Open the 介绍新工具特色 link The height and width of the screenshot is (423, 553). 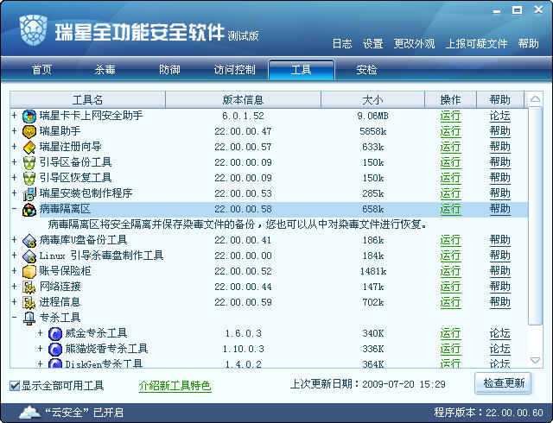[175, 386]
